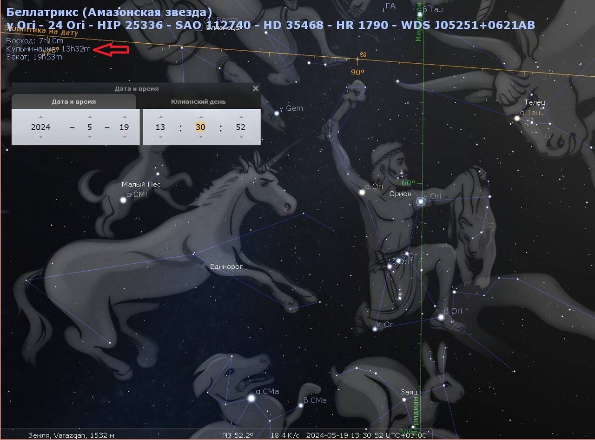
Task: Select the star β CMa
Action: (x=301, y=405)
